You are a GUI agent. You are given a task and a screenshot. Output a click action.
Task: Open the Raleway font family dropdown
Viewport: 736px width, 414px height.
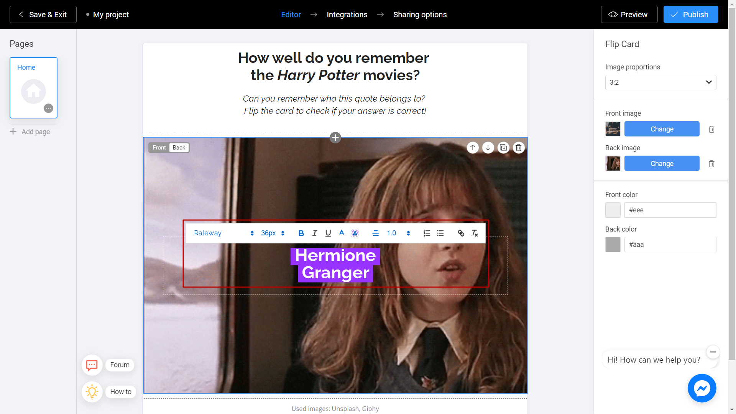(224, 233)
